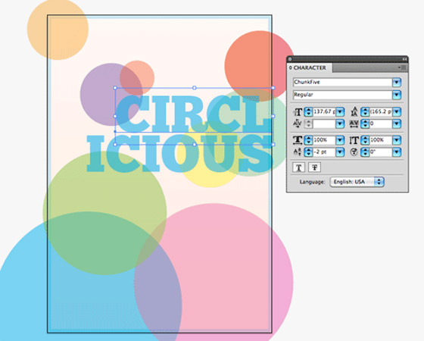Open the character rotation dropdown
This screenshot has width=424, height=341.
click(397, 152)
